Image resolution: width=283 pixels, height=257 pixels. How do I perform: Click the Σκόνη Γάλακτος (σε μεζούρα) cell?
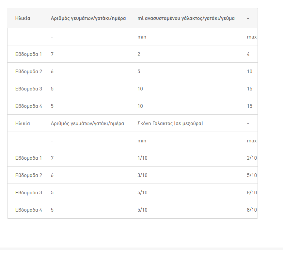170,123
